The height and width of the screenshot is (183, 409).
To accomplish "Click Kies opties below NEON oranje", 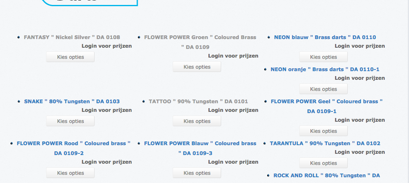I will point(324,89).
